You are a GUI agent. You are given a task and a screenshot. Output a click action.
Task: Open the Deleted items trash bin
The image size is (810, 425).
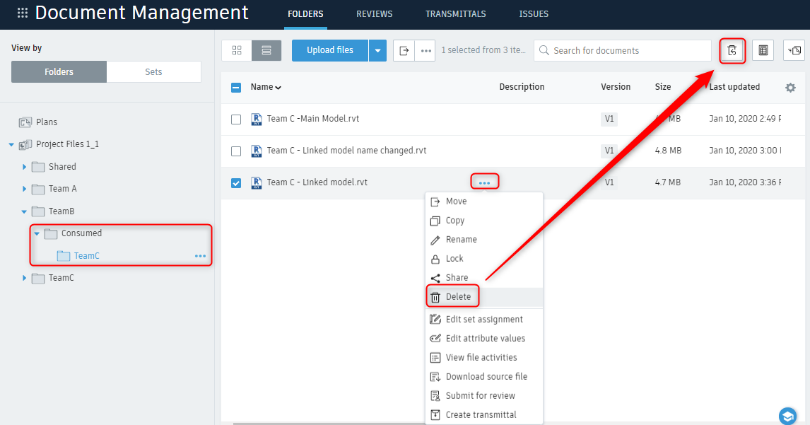[732, 50]
